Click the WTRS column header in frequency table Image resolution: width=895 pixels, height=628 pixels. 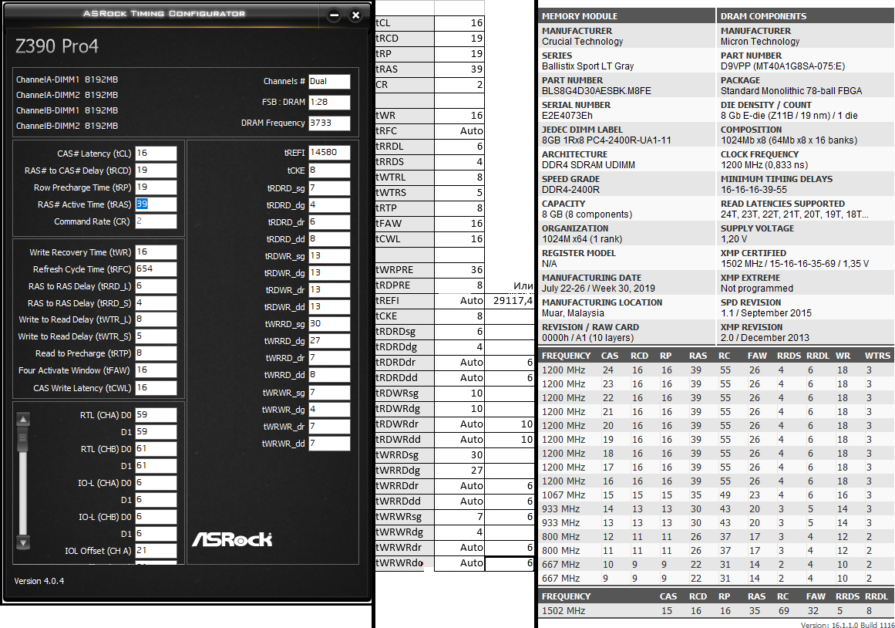coord(877,356)
